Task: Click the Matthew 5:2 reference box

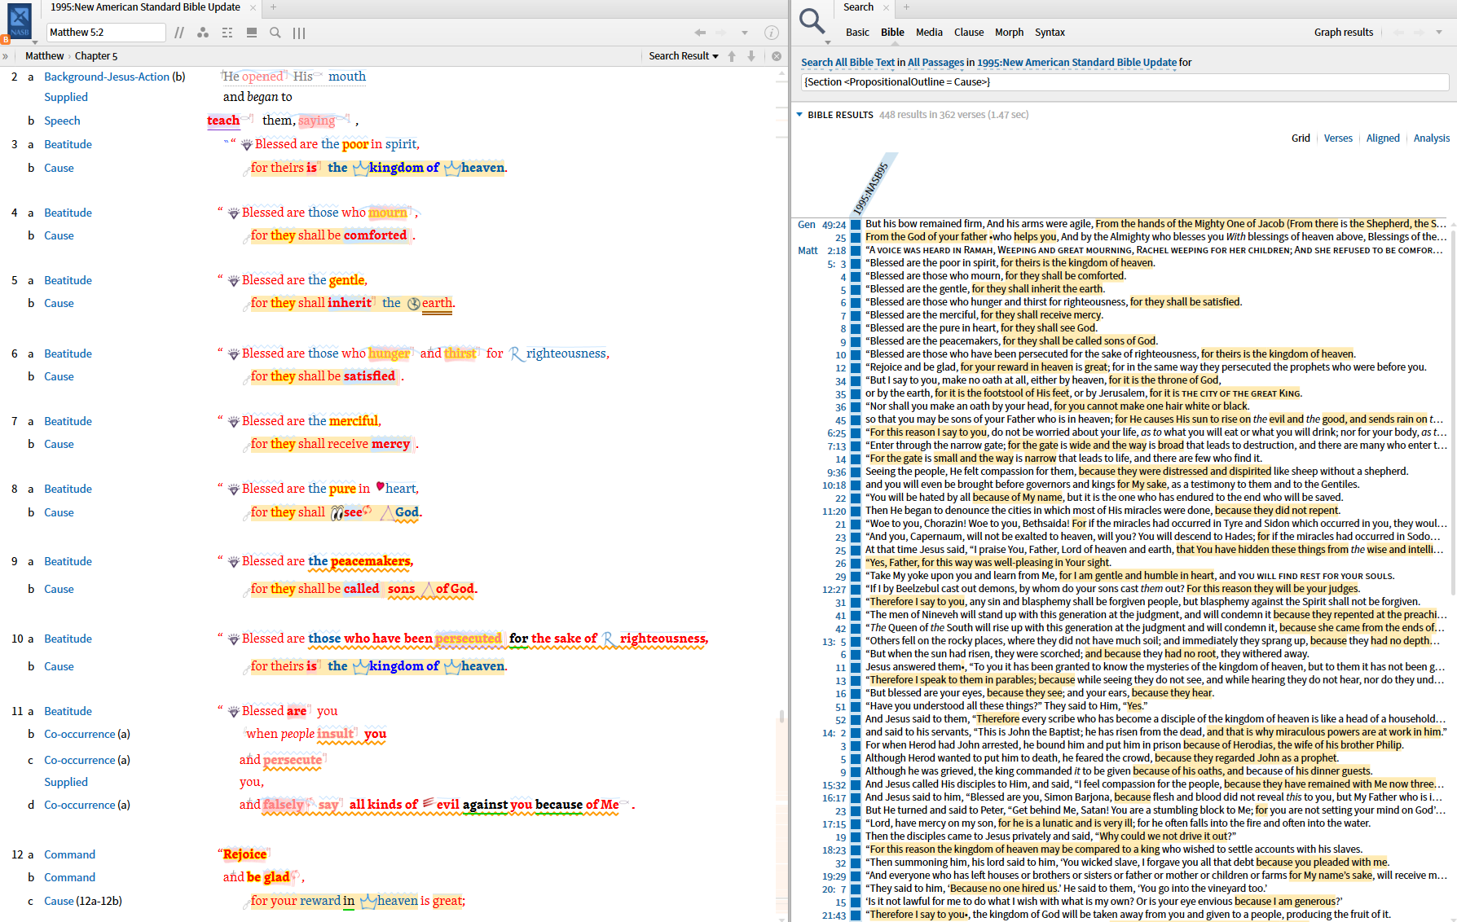Action: (106, 33)
